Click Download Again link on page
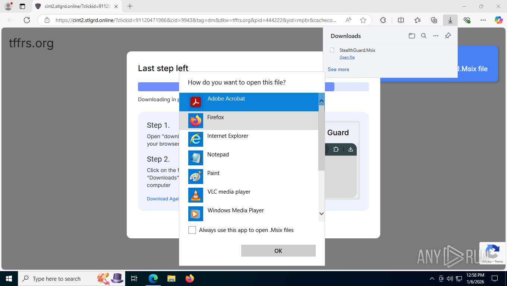Image resolution: width=507 pixels, height=286 pixels. click(163, 198)
